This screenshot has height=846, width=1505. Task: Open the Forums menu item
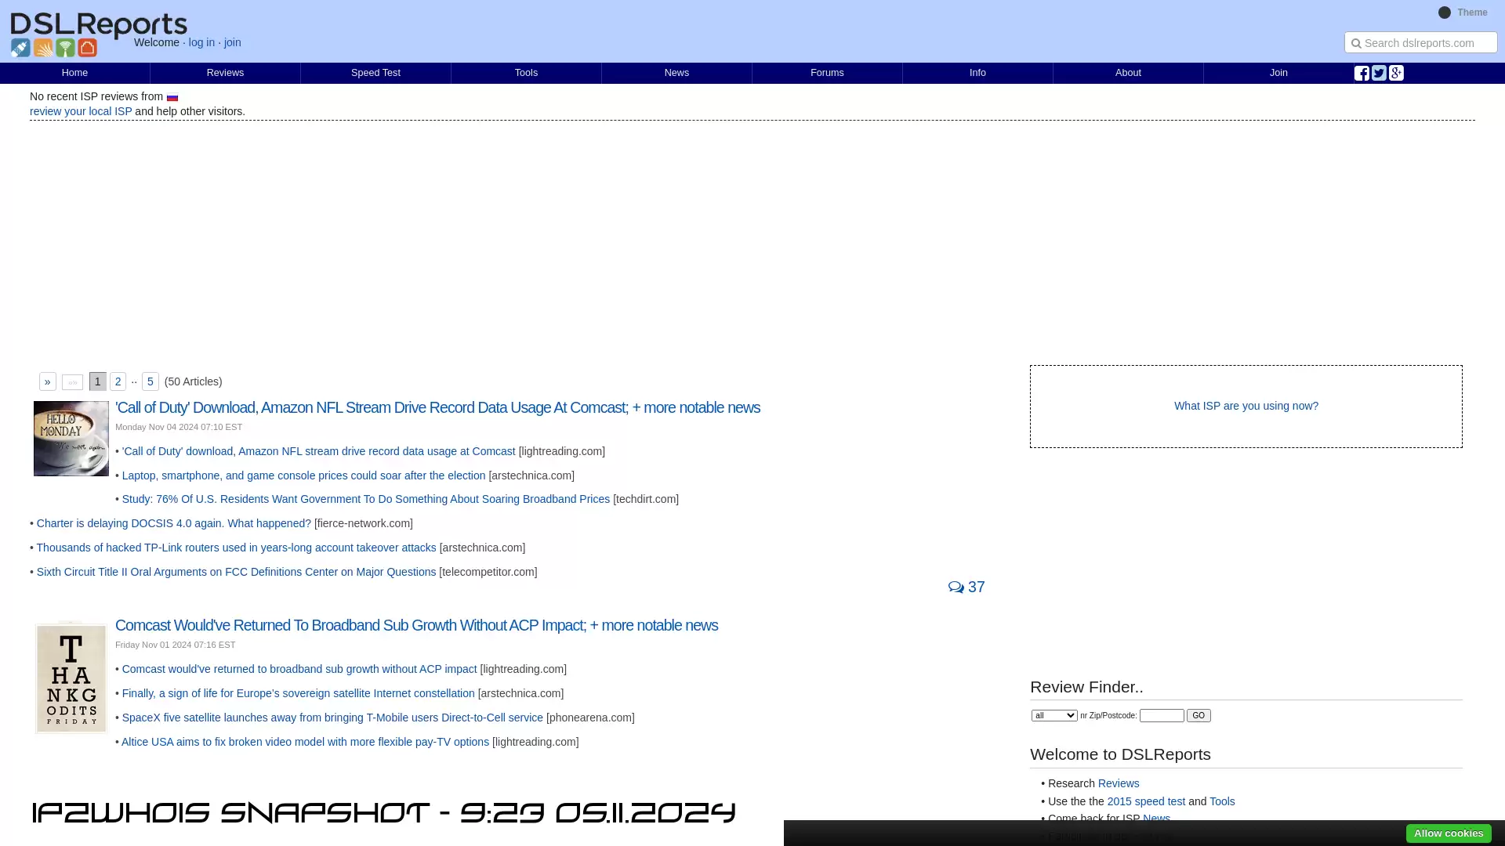[827, 73]
